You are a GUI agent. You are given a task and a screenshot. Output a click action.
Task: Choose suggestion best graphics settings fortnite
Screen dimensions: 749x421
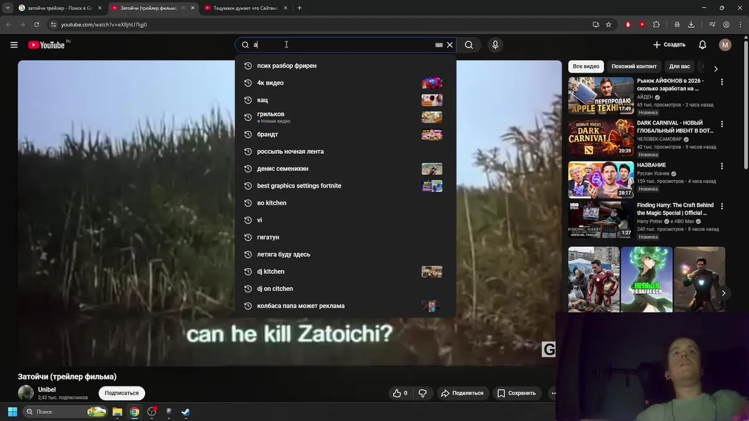(345, 186)
